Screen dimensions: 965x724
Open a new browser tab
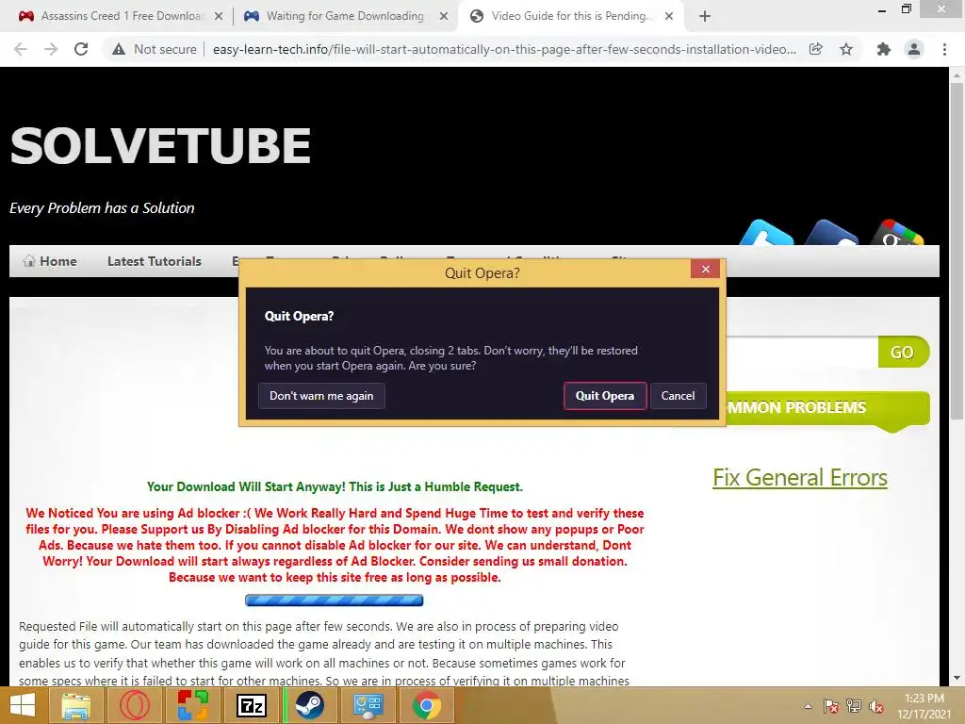click(x=705, y=17)
